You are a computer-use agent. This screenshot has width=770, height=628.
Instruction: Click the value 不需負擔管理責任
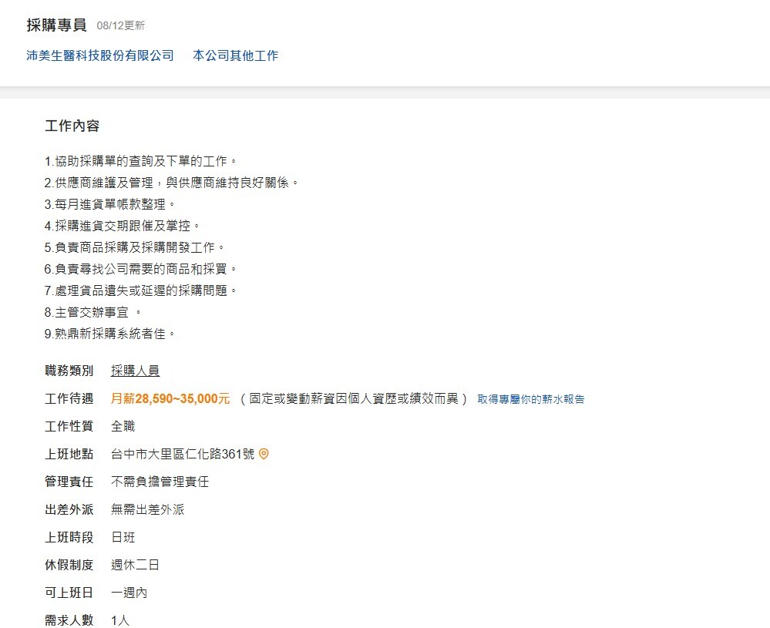(x=160, y=482)
